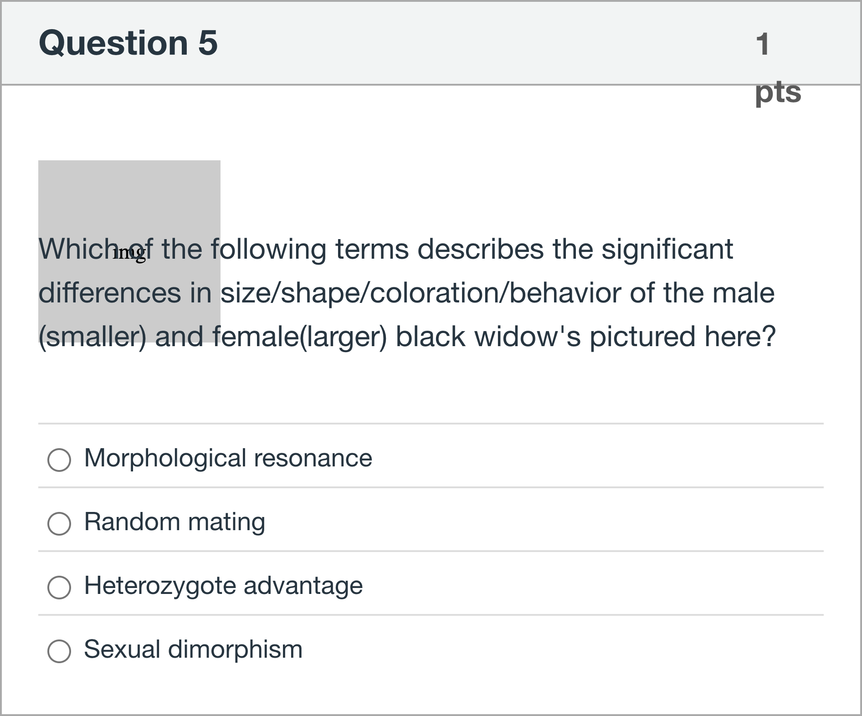862x716 pixels.
Task: Click the number '1' in the header
Action: [761, 44]
